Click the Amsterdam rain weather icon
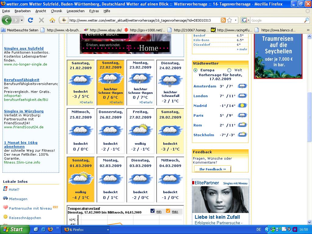 point(242,86)
